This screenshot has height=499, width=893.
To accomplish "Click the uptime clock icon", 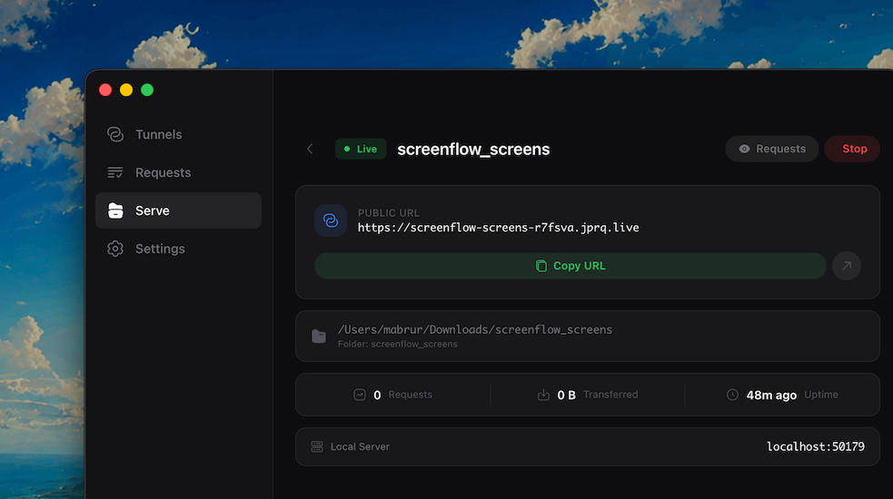I will 732,395.
